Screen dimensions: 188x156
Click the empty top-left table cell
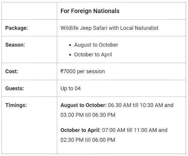[x=29, y=11]
